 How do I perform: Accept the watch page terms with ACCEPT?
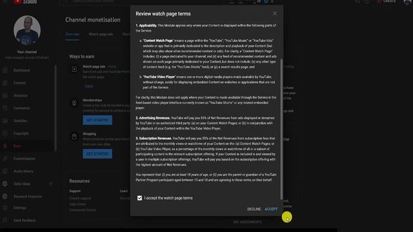(271, 209)
